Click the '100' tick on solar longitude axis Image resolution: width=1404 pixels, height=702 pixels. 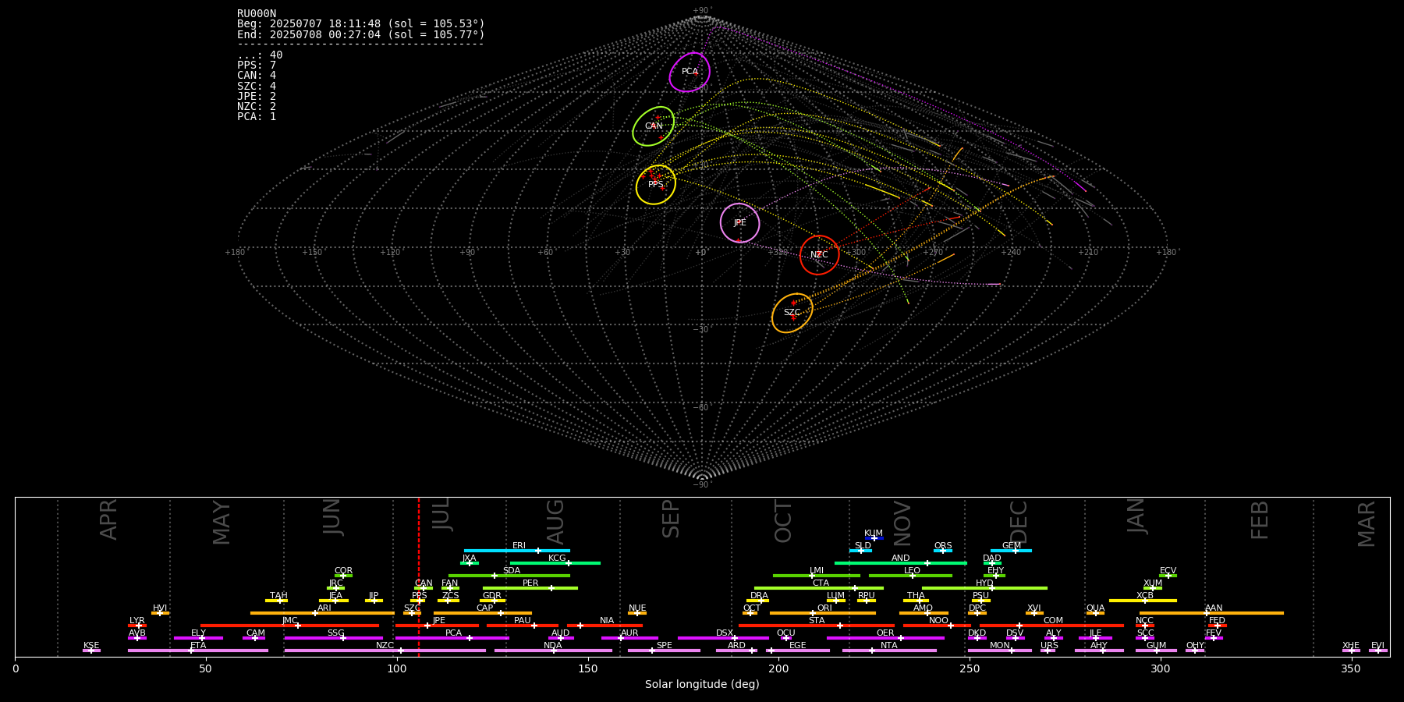397,668
